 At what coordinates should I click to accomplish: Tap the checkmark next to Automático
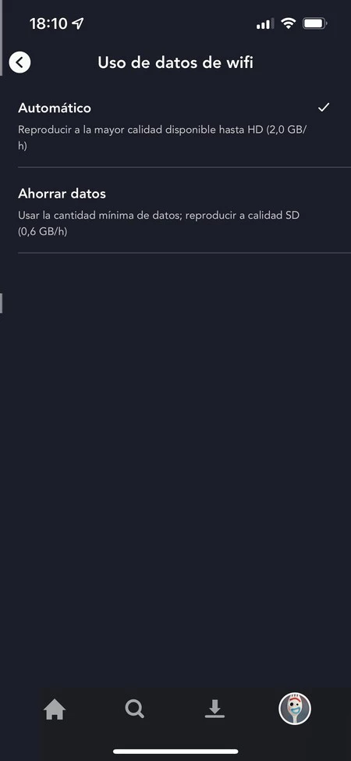coord(324,108)
